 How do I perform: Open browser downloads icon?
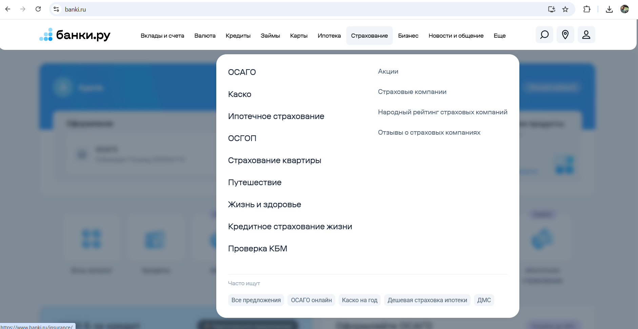click(609, 9)
